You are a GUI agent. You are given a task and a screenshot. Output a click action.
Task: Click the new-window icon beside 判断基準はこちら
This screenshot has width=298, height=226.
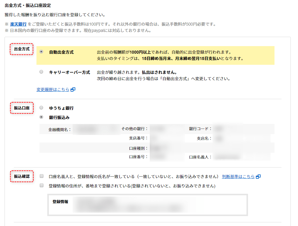[x=258, y=177]
